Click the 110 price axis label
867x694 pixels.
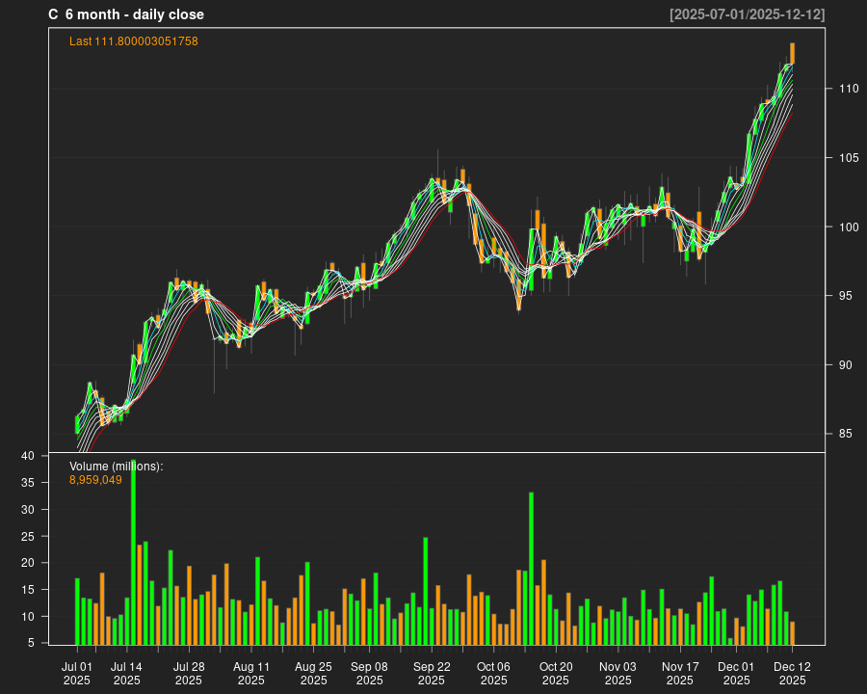point(848,89)
